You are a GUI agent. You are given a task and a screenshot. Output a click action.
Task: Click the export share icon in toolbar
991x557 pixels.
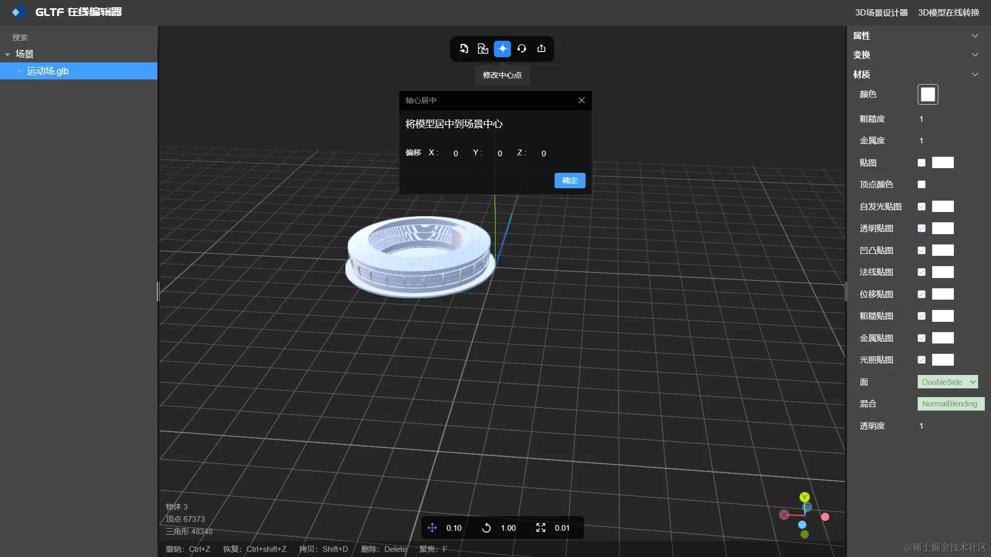tap(541, 48)
